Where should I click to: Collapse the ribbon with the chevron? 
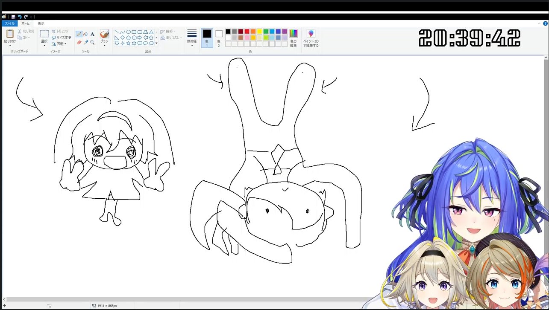pyautogui.click(x=539, y=23)
